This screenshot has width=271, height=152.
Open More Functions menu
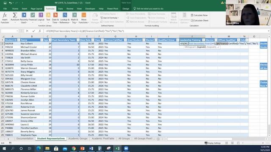[84, 18]
